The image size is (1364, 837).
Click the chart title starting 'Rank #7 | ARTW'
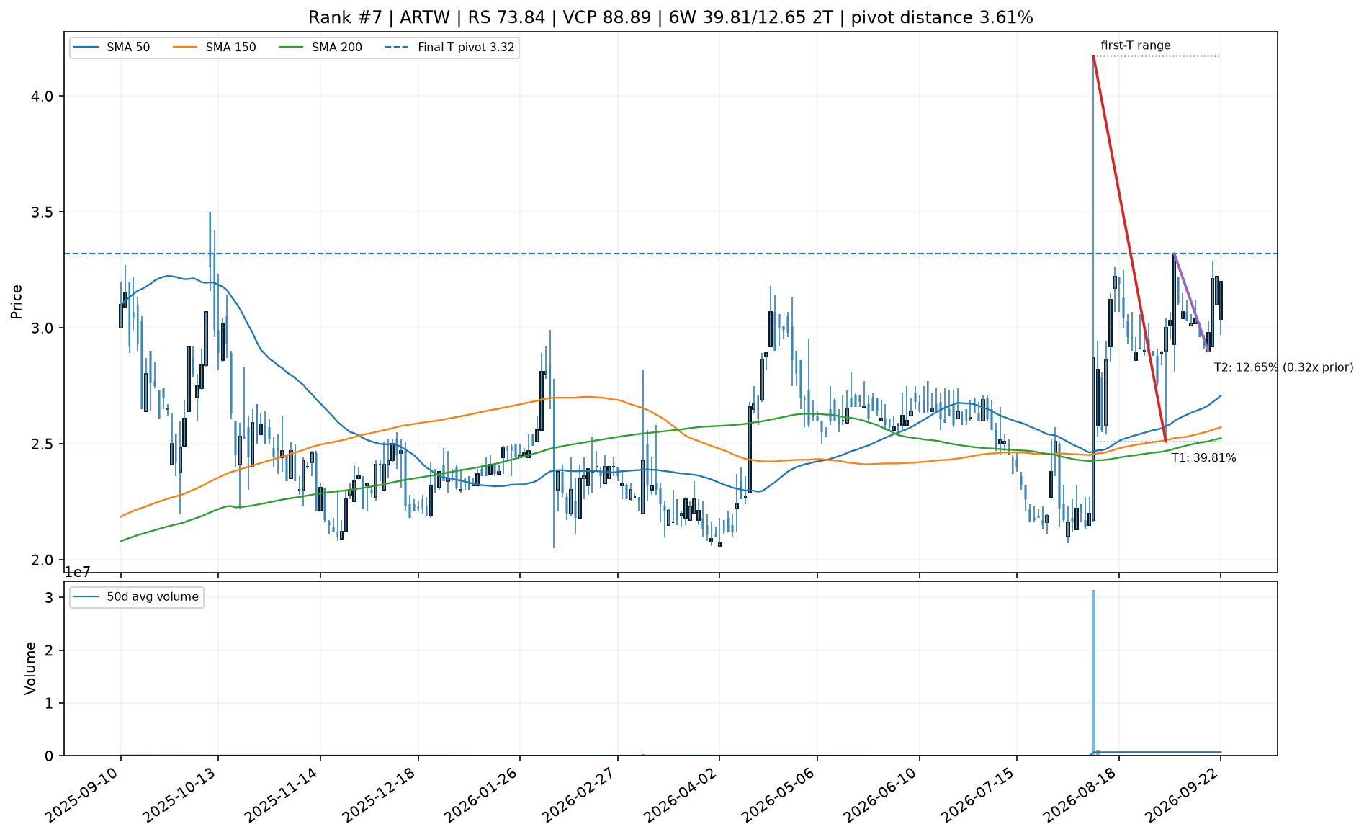(670, 17)
